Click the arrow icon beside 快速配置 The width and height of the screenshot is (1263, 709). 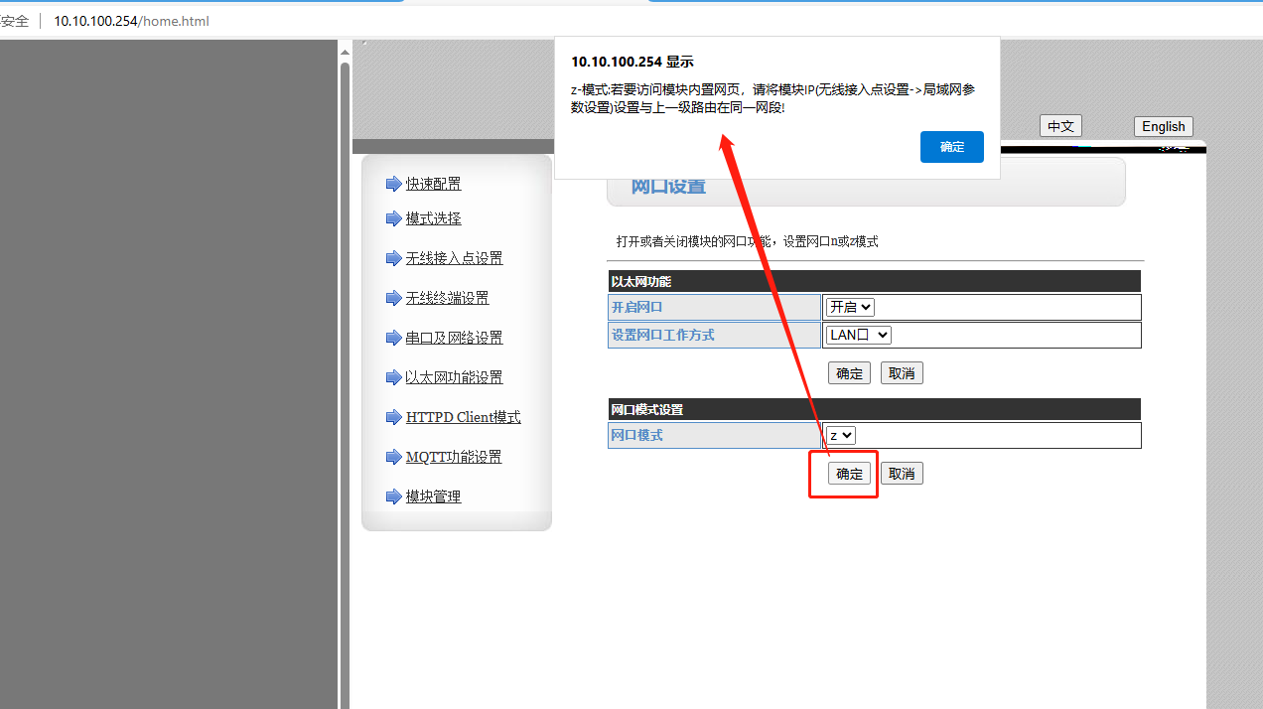pos(393,184)
